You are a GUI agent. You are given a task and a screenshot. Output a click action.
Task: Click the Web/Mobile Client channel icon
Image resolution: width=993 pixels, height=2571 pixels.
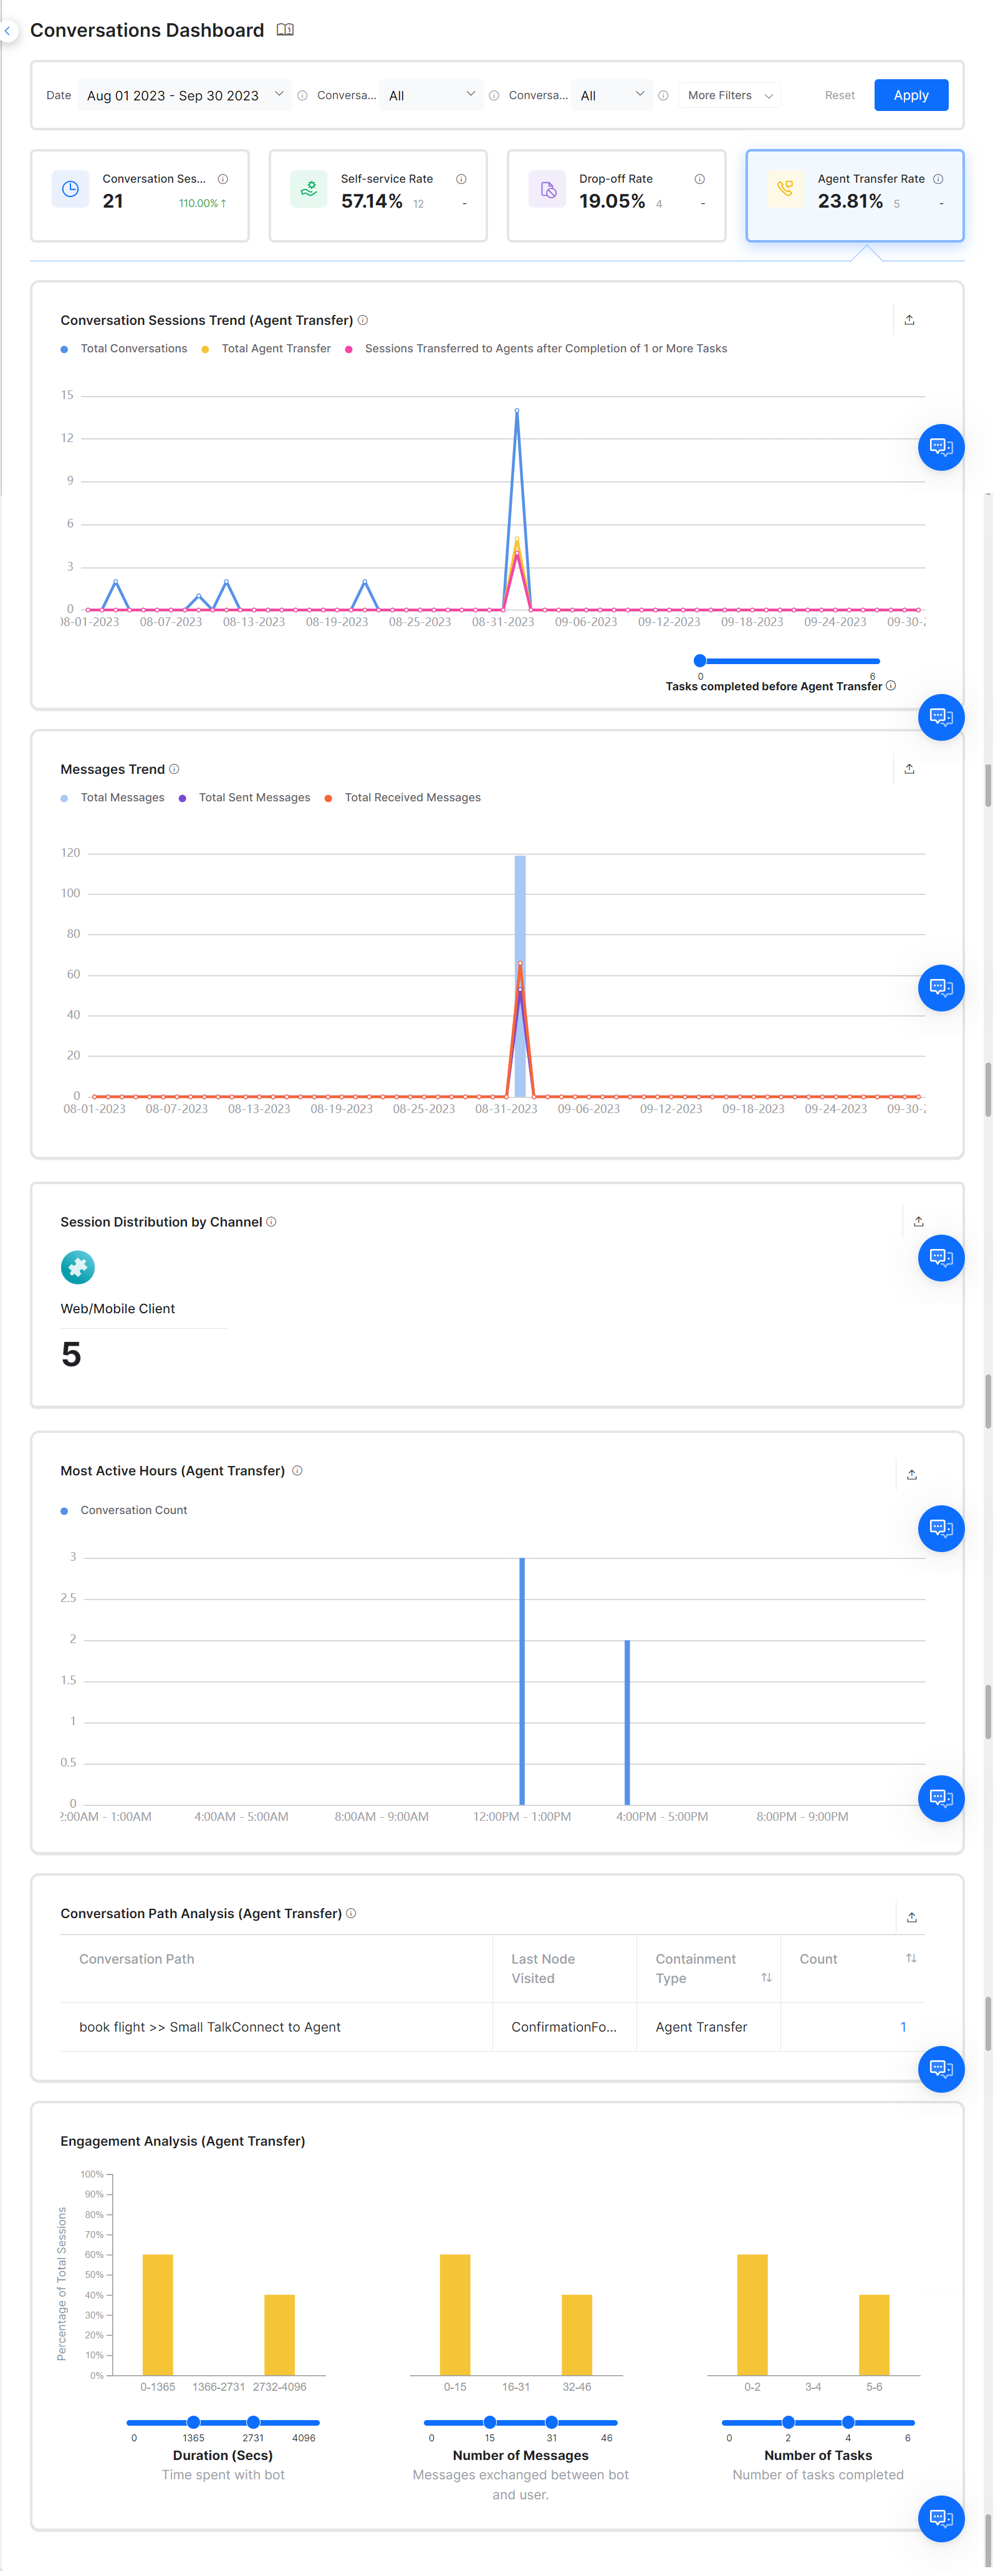pos(78,1268)
